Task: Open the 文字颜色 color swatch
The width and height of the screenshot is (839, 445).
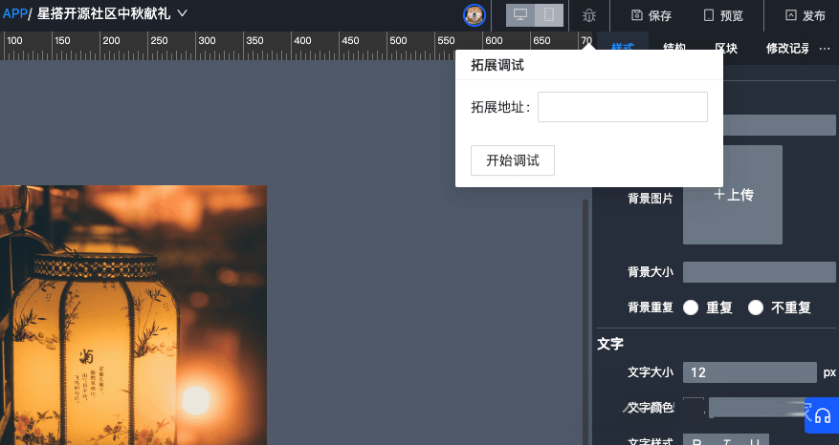Action: (694, 408)
